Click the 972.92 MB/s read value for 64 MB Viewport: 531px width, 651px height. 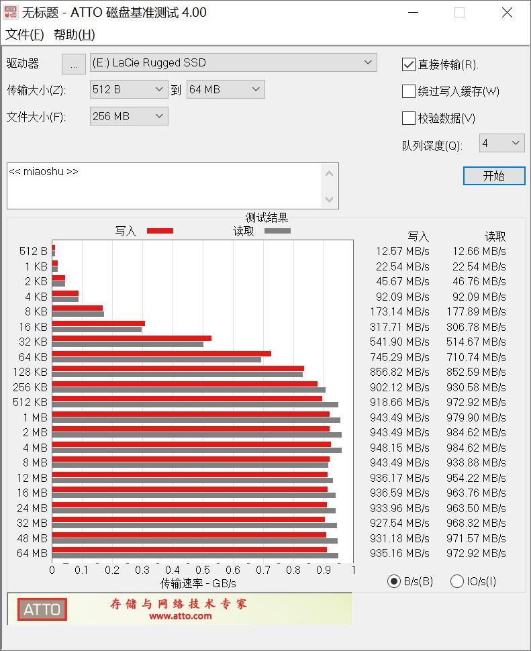476,553
